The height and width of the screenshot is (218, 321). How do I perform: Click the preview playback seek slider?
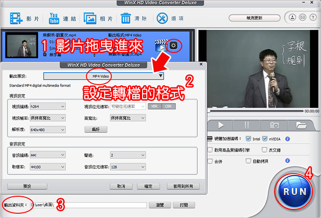[x=255, y=111]
